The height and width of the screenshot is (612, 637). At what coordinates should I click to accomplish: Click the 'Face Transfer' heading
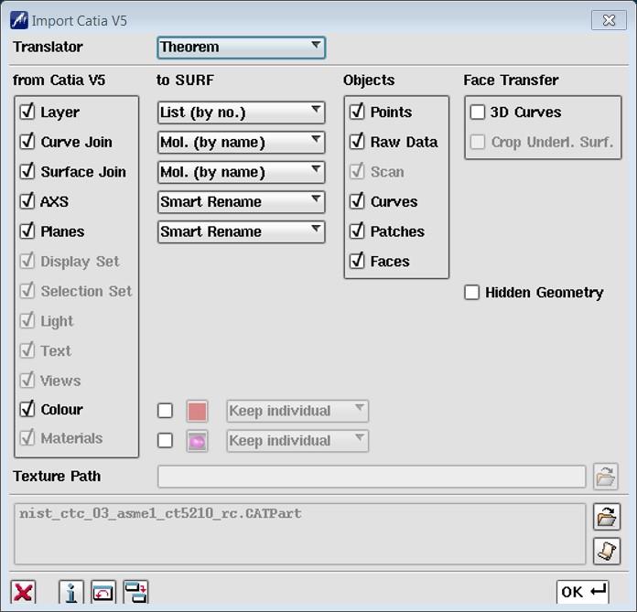point(511,80)
